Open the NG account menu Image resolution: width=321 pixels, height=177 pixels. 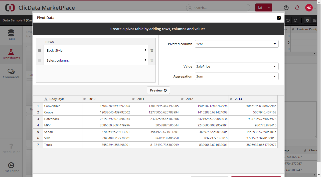click(x=309, y=8)
